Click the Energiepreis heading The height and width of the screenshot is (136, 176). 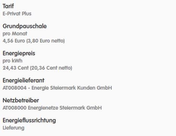click(x=19, y=53)
